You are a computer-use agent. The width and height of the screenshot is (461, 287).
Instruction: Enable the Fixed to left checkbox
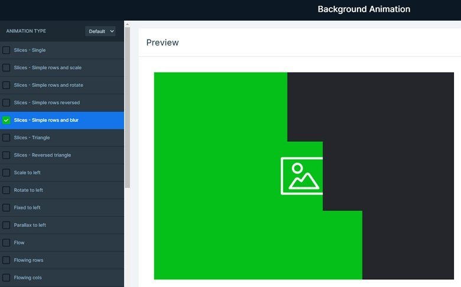click(x=6, y=207)
